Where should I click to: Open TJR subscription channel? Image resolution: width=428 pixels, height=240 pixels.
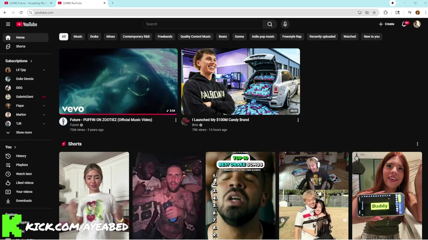click(x=25, y=124)
